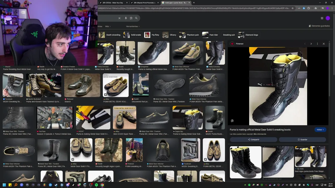Screen dimensions: 335x188
Task: Click the 'Visitar' button in preview
Action: click(x=320, y=130)
